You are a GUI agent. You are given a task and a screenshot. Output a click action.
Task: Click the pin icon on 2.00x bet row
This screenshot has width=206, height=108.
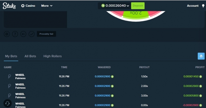click(x=9, y=86)
